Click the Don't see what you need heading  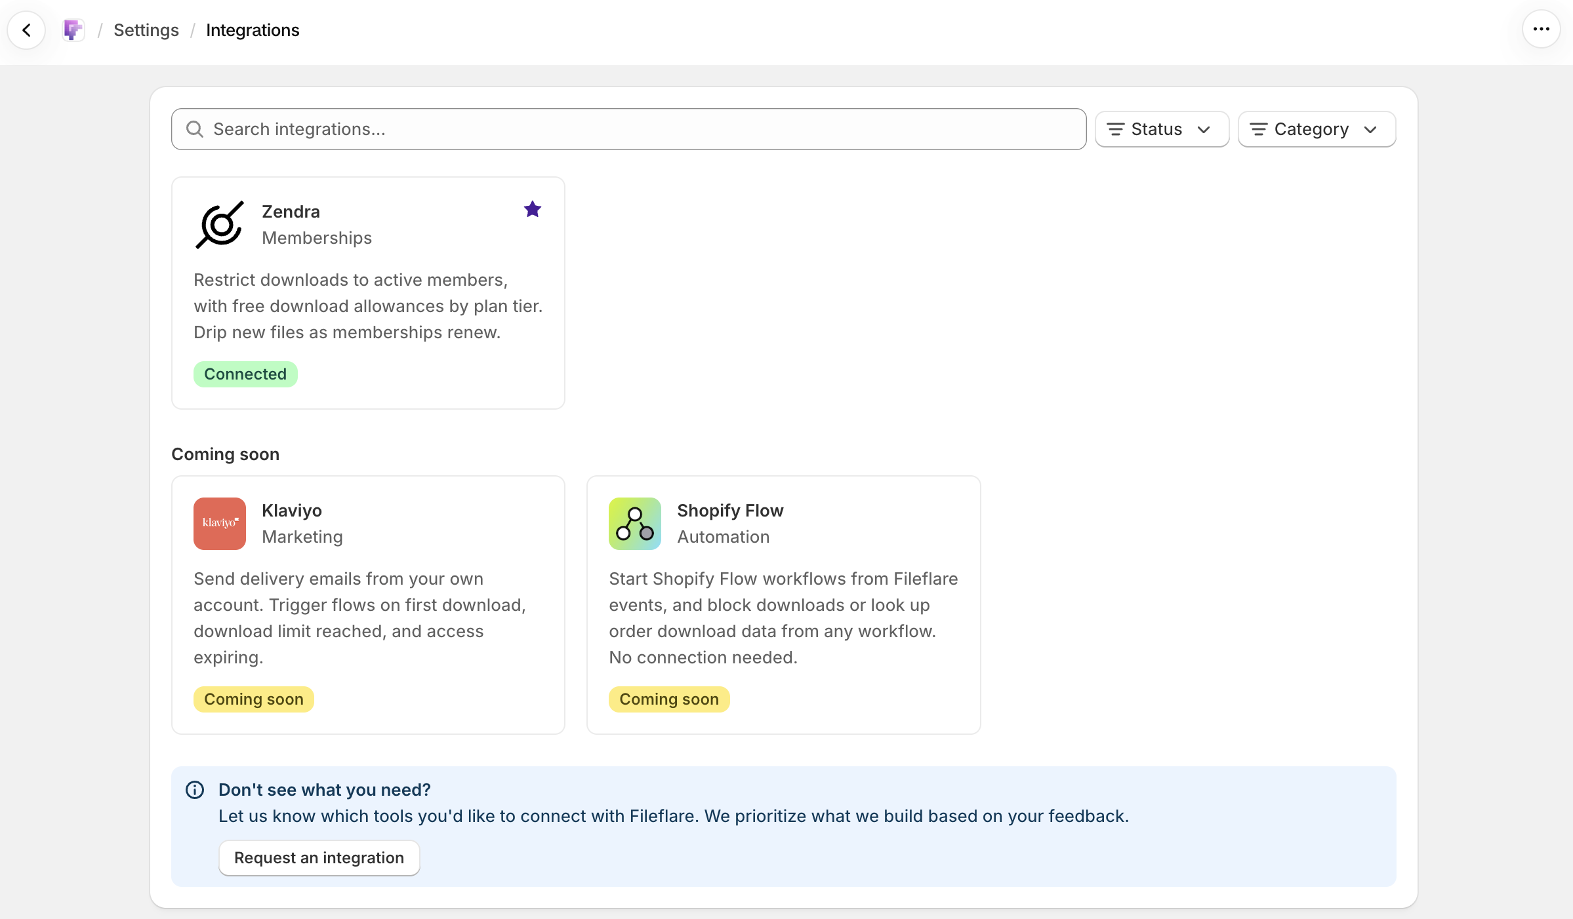pos(325,790)
